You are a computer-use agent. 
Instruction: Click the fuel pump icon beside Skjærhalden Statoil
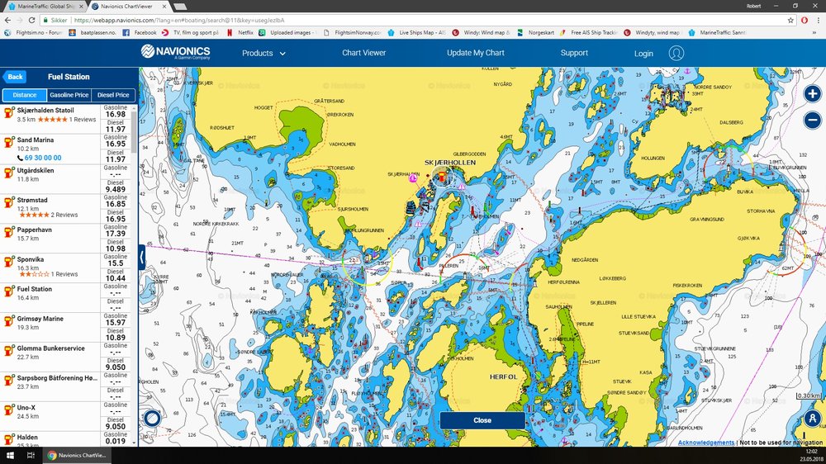(9, 112)
